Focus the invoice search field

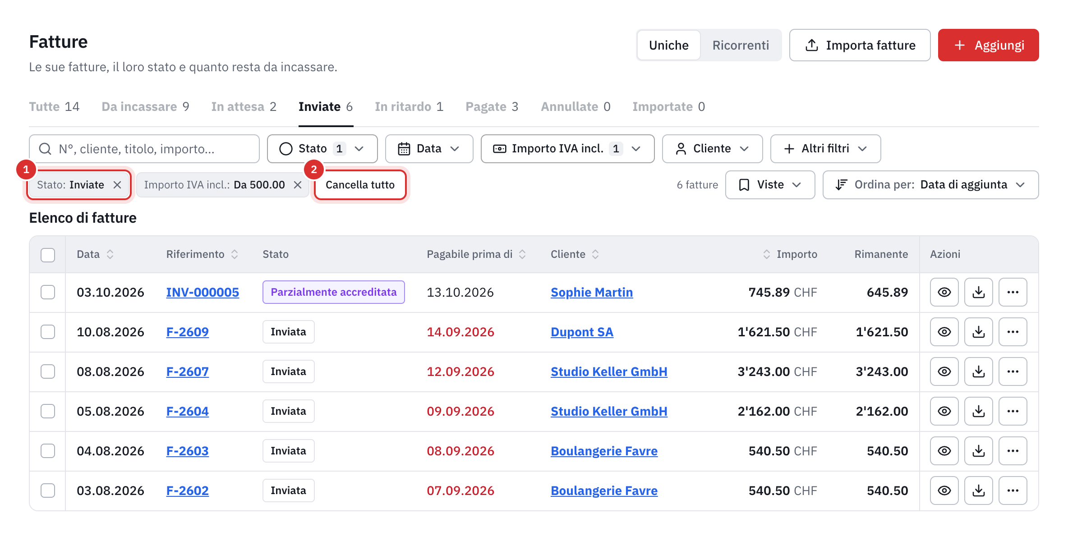(144, 149)
